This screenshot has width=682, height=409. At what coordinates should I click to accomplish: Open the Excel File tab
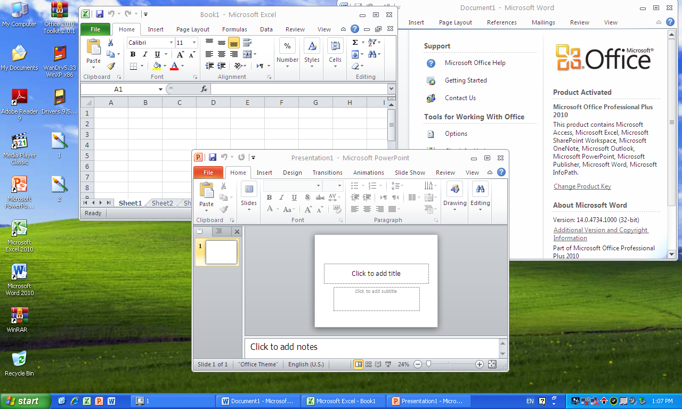click(x=95, y=29)
